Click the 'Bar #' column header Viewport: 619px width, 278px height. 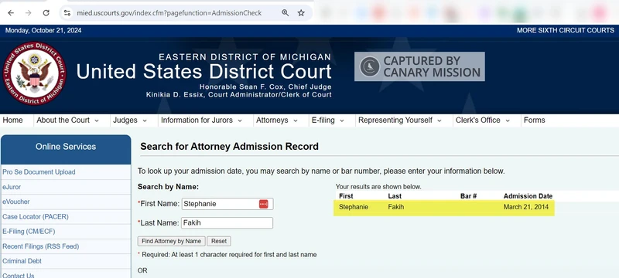pos(469,196)
